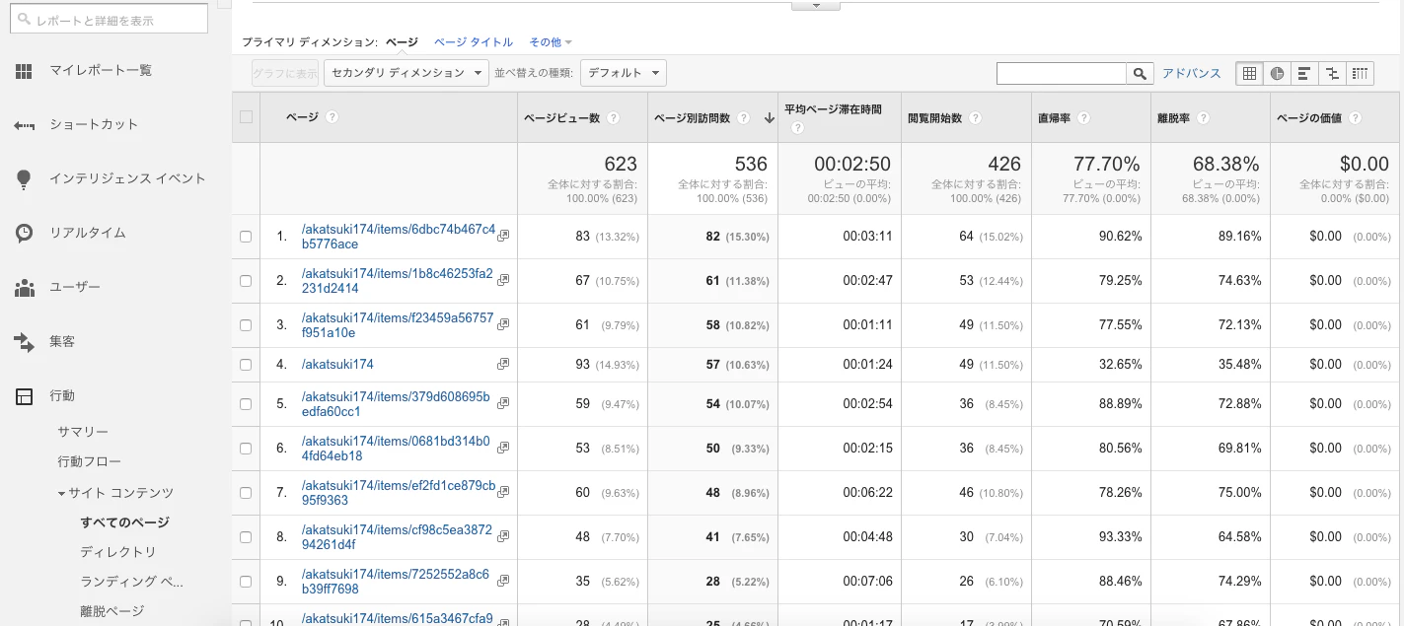Click the table filter search input field
Image resolution: width=1404 pixels, height=626 pixels.
click(1062, 73)
